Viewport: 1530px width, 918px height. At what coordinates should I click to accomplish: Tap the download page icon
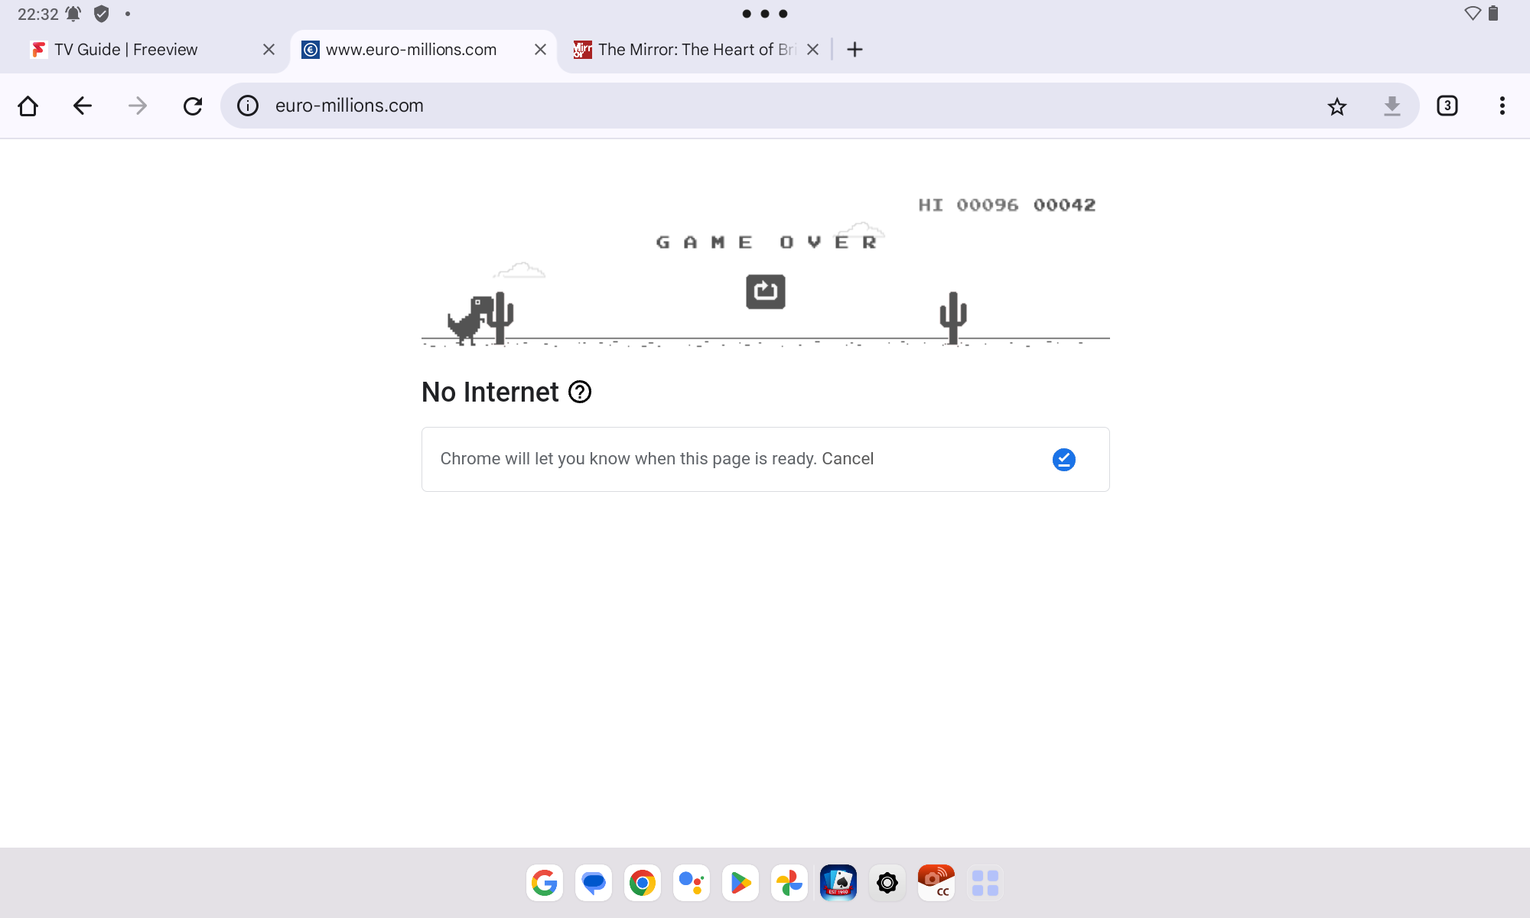click(x=1392, y=106)
